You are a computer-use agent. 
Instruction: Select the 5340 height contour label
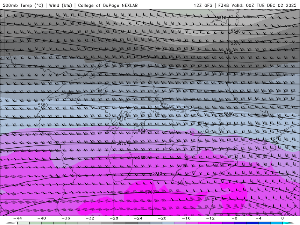point(235,31)
